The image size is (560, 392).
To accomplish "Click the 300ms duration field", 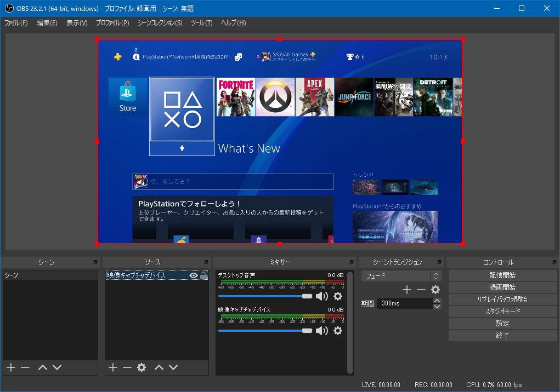I will tap(405, 303).
